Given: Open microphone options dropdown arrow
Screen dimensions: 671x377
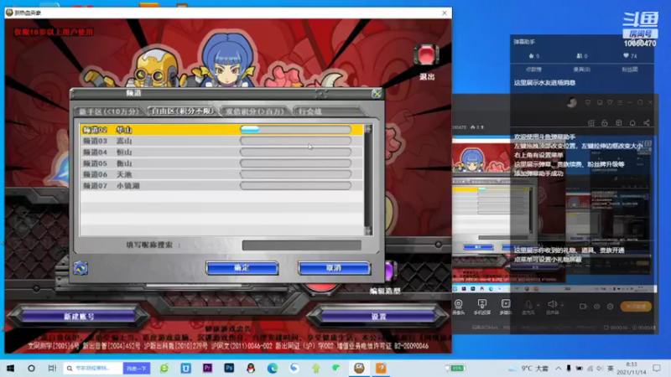Looking at the screenshot, I should [538, 305].
